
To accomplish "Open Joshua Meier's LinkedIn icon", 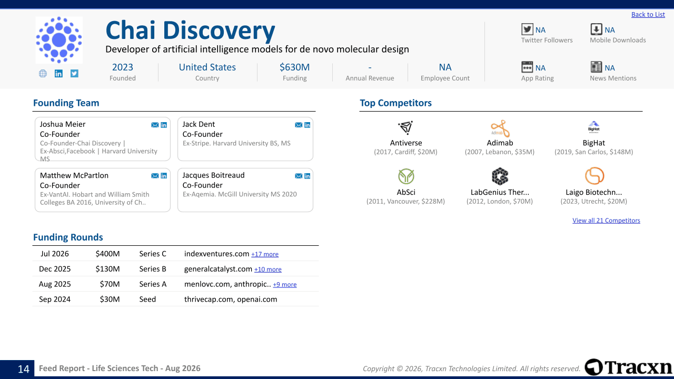I will 164,125.
